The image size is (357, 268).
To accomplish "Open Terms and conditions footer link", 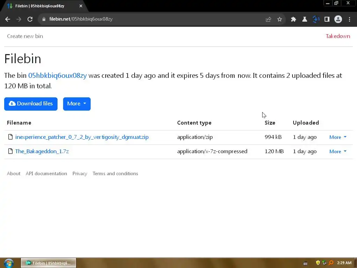I will [115, 174].
